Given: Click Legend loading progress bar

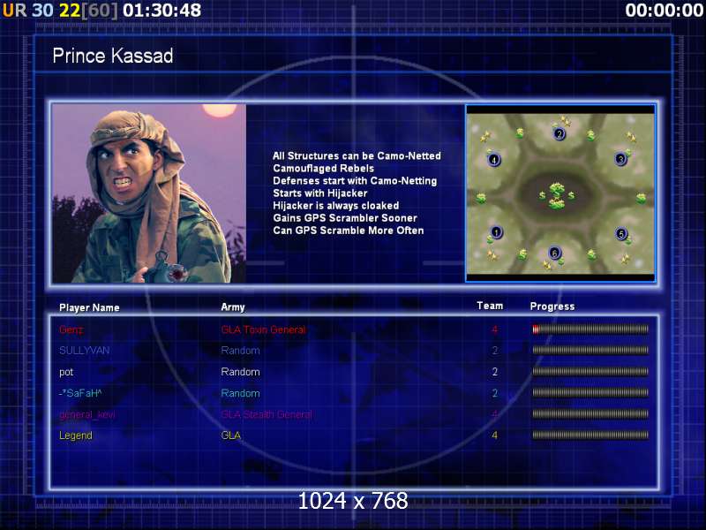Looking at the screenshot, I should click(590, 435).
